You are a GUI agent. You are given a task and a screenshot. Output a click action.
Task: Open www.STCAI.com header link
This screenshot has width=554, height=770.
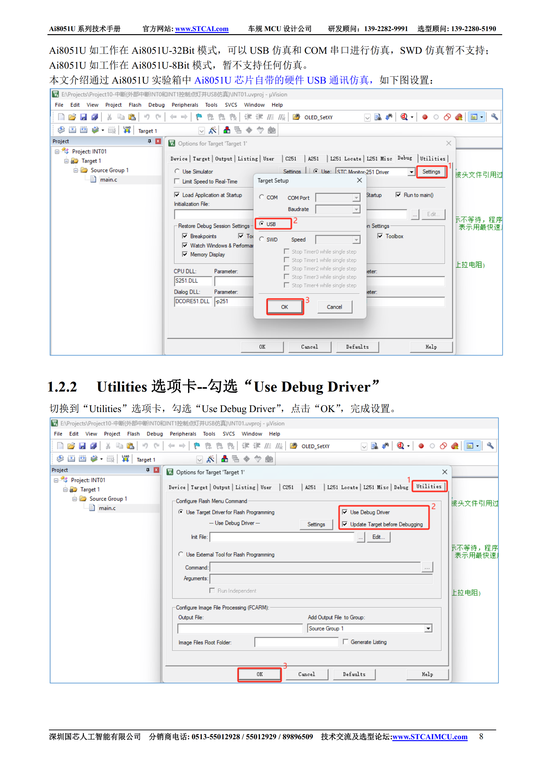(202, 29)
